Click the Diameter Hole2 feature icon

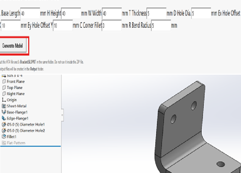[4, 131]
